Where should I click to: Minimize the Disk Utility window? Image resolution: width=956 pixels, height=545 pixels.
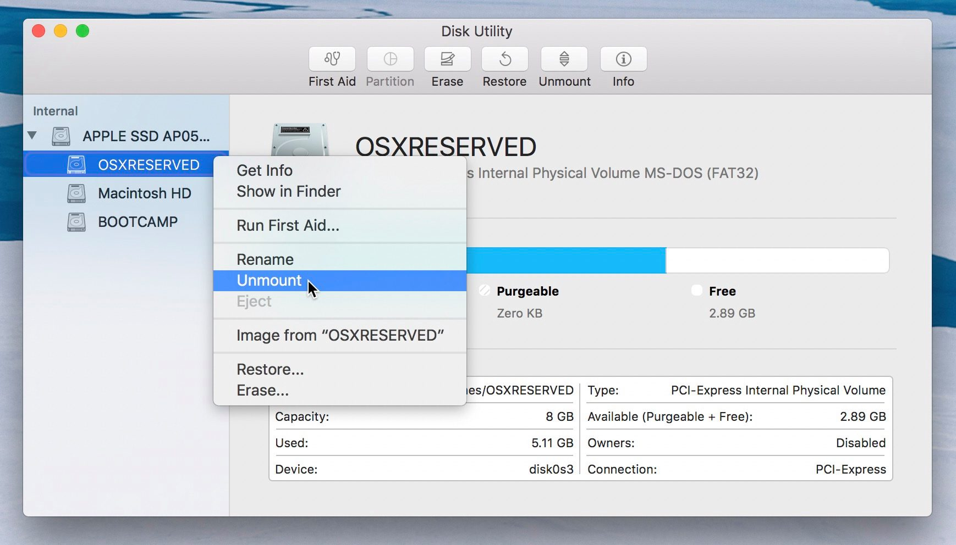click(x=61, y=31)
